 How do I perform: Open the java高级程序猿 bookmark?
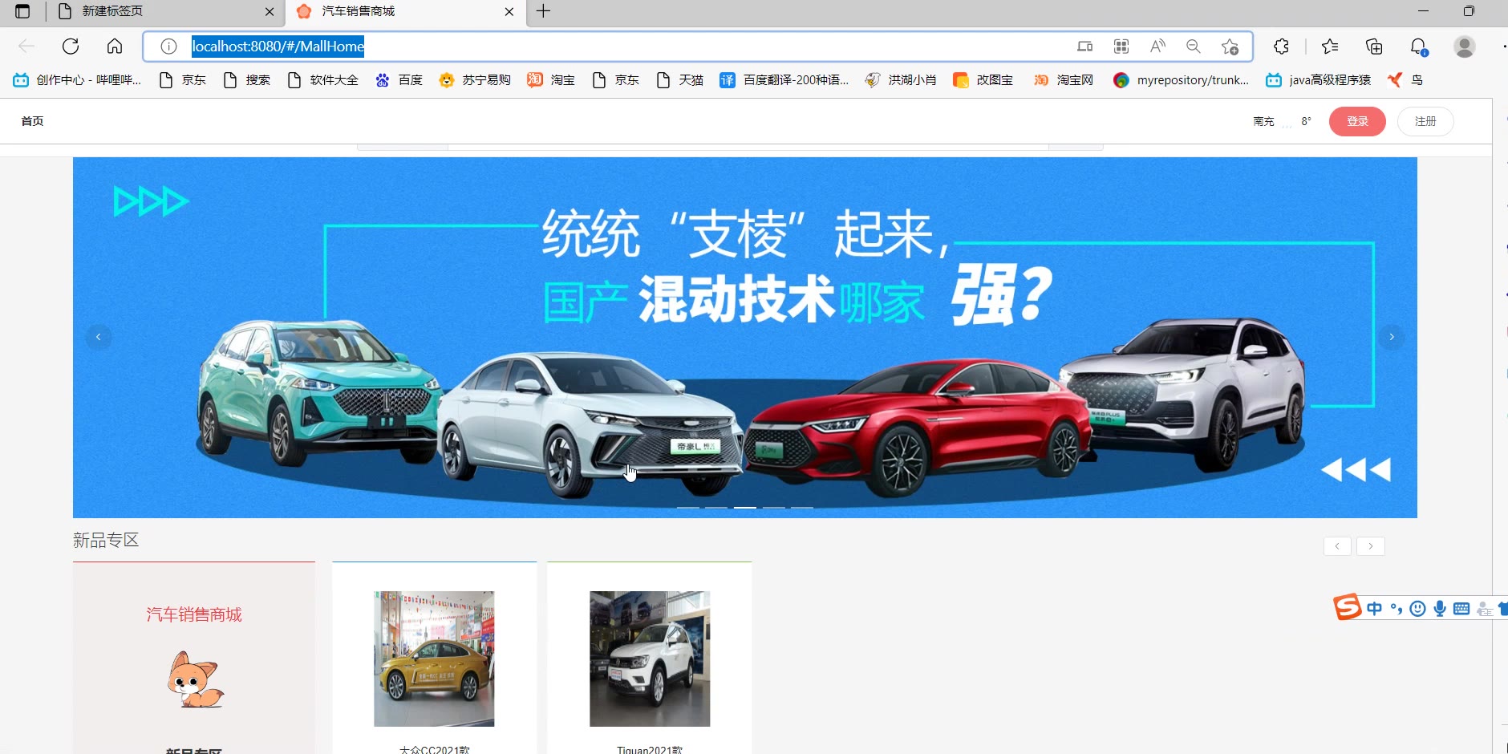[x=1318, y=80]
